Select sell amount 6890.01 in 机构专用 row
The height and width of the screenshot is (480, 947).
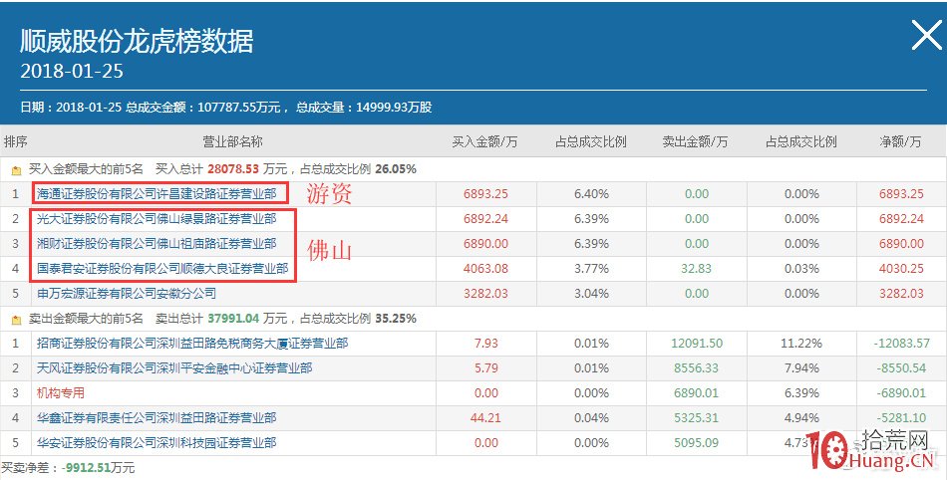coord(697,393)
